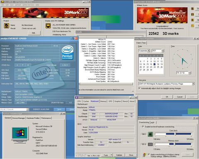Click the Memory clock slider handle
199x159 pixels.
point(175,144)
